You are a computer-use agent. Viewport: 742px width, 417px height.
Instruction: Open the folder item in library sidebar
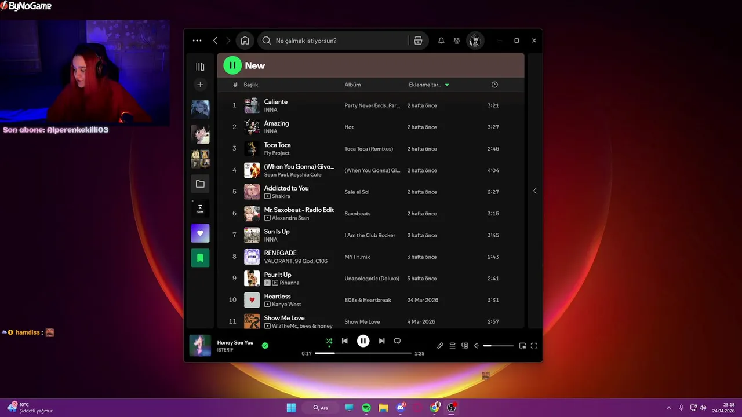(200, 184)
